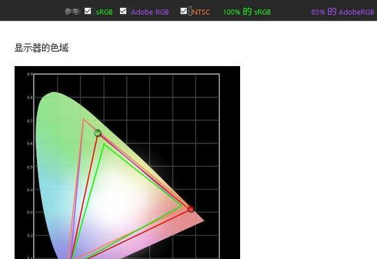Click the 0.8 y-axis label on chart
This screenshot has width=377, height=259.
coord(30,98)
